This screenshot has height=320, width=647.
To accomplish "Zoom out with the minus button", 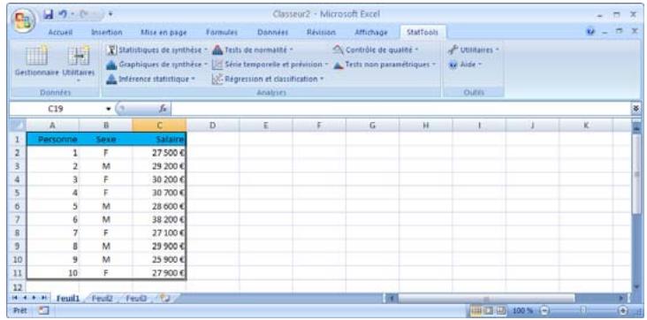I will point(545,309).
